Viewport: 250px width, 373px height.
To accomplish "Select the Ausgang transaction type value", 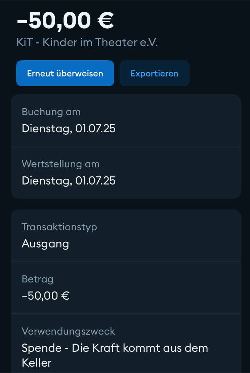I will (45, 243).
